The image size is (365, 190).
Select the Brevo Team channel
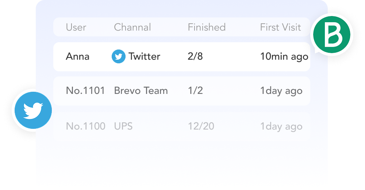tap(141, 91)
